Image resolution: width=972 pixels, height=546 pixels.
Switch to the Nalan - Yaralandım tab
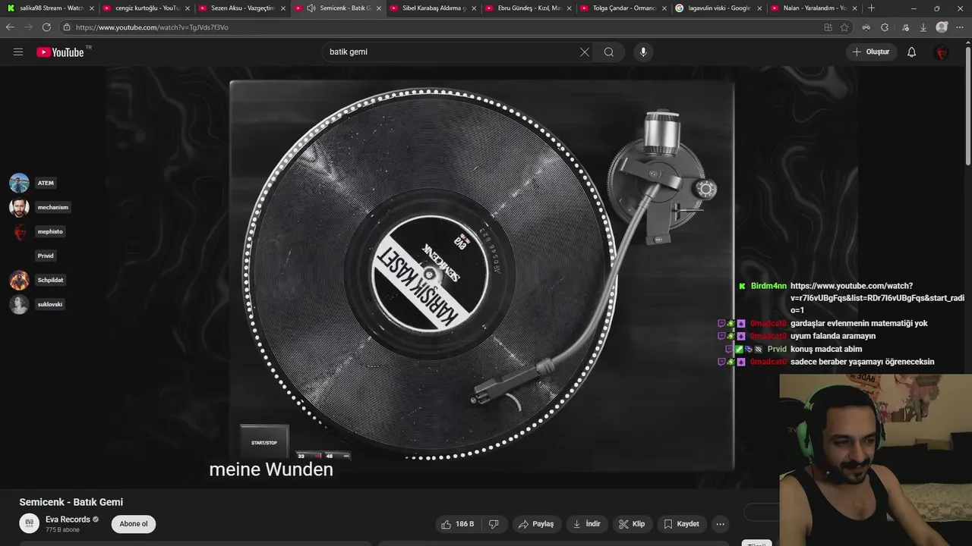814,8
